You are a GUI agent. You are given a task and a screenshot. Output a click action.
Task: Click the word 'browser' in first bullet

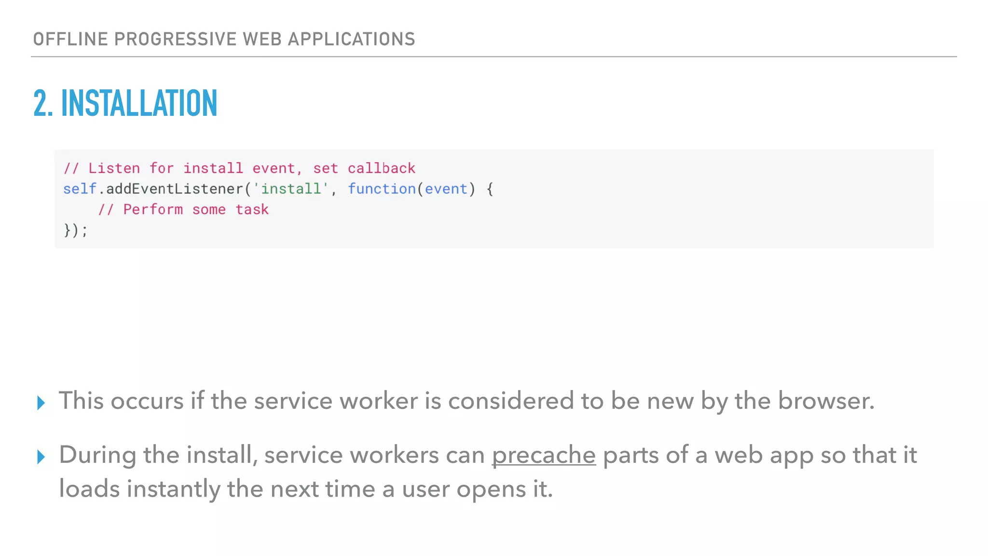(825, 401)
